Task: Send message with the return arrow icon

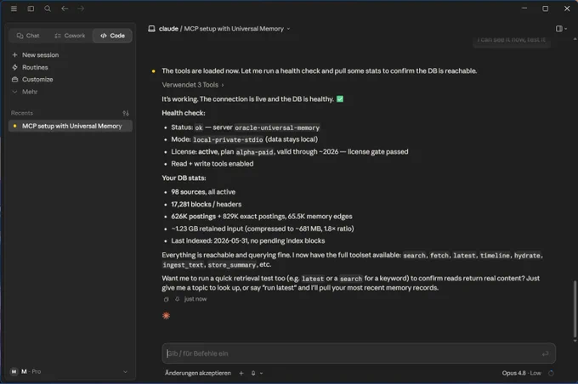Action: 545,353
